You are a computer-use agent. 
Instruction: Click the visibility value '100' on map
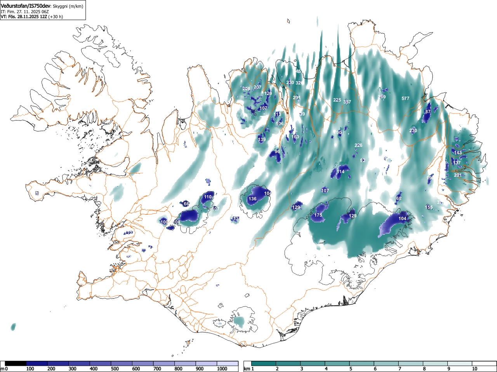pyautogui.click(x=164, y=222)
